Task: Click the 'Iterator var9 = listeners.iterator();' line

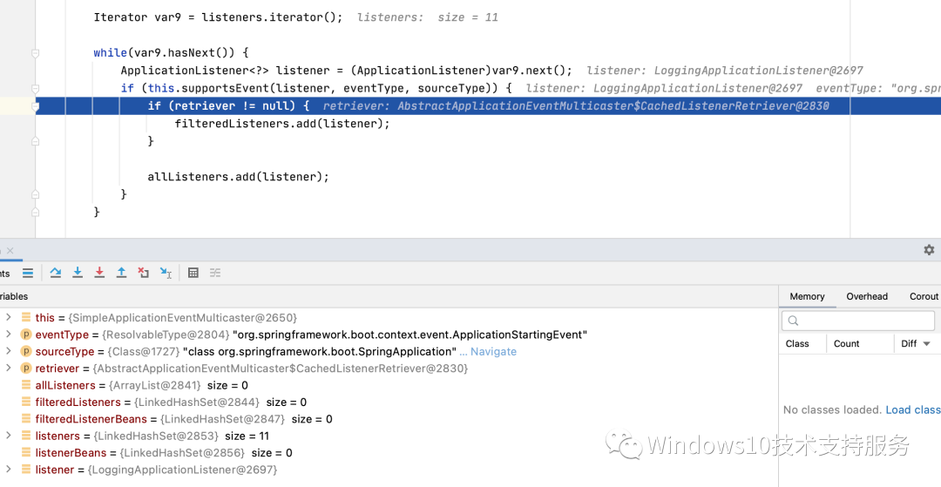Action: coord(218,17)
